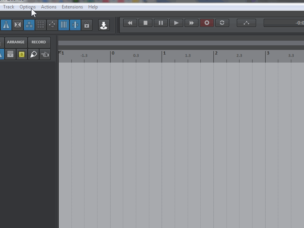The image size is (304, 228).
Task: Toggle the yellow S solo icon
Action: 22,54
